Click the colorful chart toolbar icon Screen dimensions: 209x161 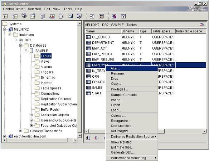coord(52,16)
